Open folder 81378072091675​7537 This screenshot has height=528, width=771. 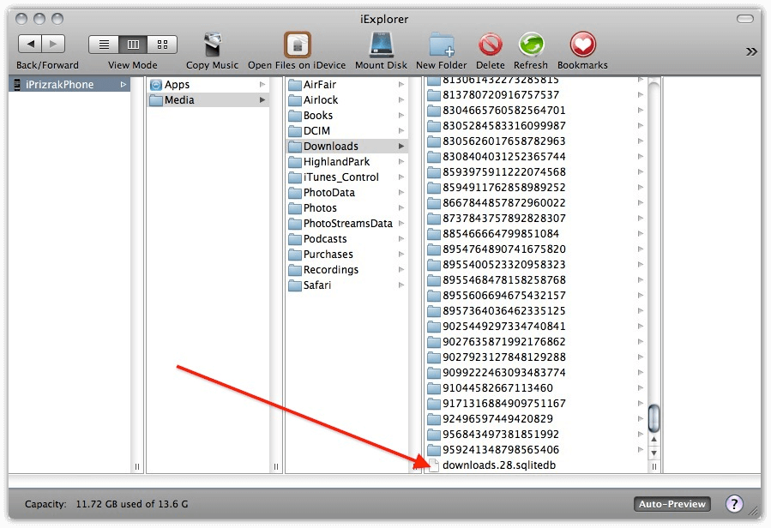(536, 94)
